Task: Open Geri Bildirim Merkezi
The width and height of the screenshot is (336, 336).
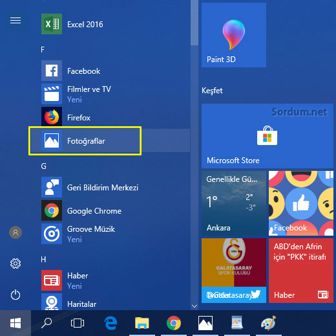Action: tap(110, 187)
